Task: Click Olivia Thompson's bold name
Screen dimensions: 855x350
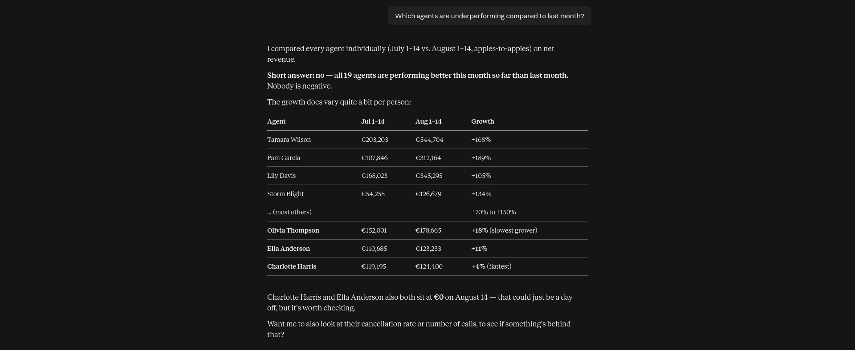Action: pyautogui.click(x=293, y=230)
